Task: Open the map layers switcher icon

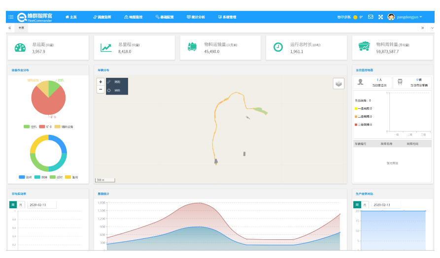Action: (338, 84)
